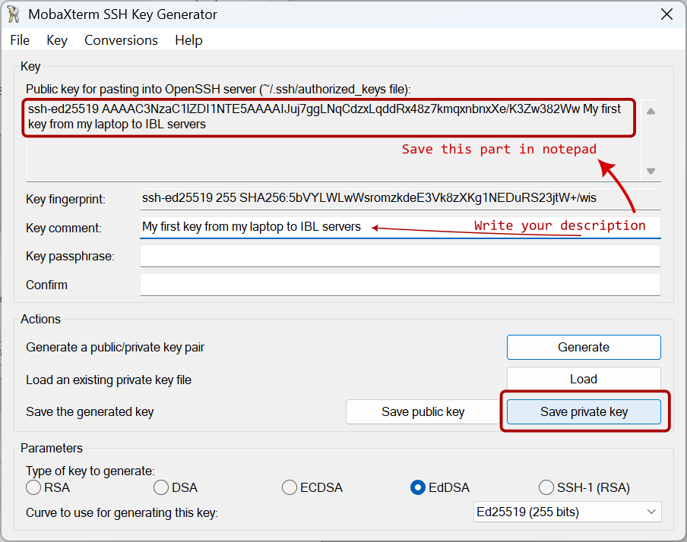The height and width of the screenshot is (542, 687).
Task: Click the 'Key comment:' label
Action: tap(64, 228)
